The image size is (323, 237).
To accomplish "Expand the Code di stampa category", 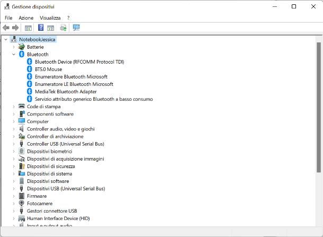I will tap(14, 107).
